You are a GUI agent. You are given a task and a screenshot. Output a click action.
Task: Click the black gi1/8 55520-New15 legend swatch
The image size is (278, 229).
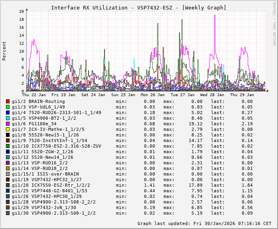8,135
